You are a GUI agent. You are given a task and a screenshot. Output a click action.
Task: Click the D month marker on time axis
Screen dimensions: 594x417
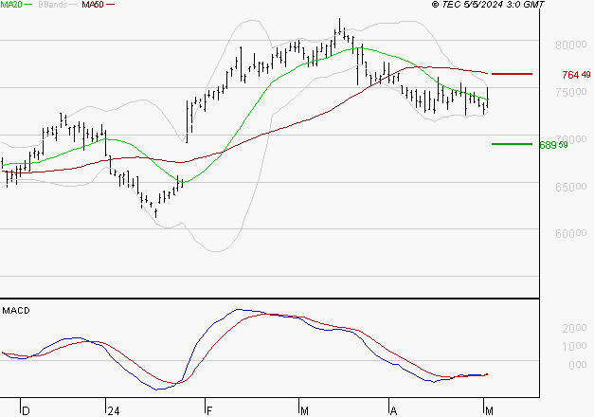[x=26, y=411]
